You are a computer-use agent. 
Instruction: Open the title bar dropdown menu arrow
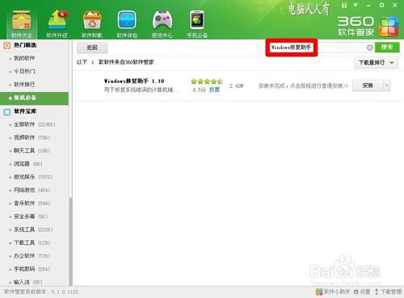coord(356,5)
